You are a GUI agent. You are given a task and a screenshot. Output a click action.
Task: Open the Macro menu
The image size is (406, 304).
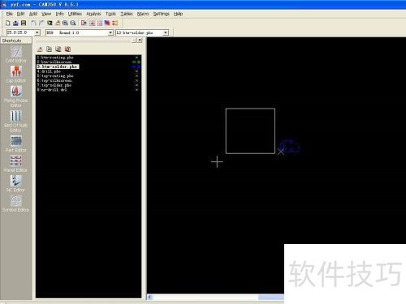pos(143,14)
